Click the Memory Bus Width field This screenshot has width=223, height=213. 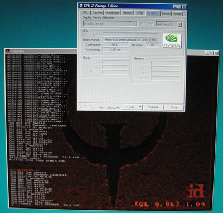tap(166, 78)
